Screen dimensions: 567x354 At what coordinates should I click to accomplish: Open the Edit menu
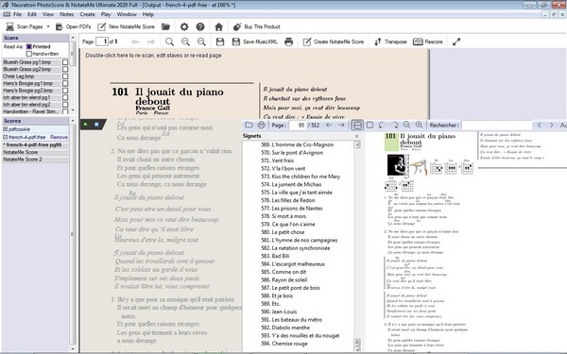click(32, 14)
